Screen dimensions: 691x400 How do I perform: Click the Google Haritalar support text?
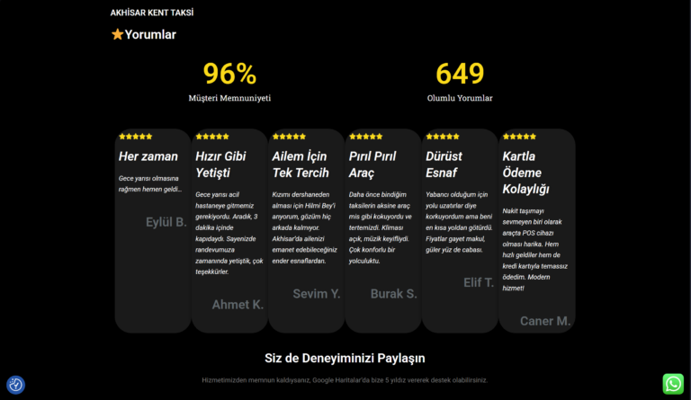coord(345,380)
